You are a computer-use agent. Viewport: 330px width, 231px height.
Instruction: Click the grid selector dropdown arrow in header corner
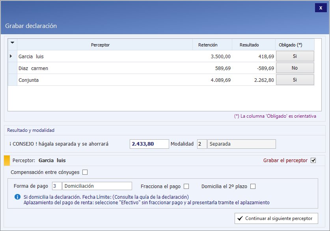[x=12, y=43]
